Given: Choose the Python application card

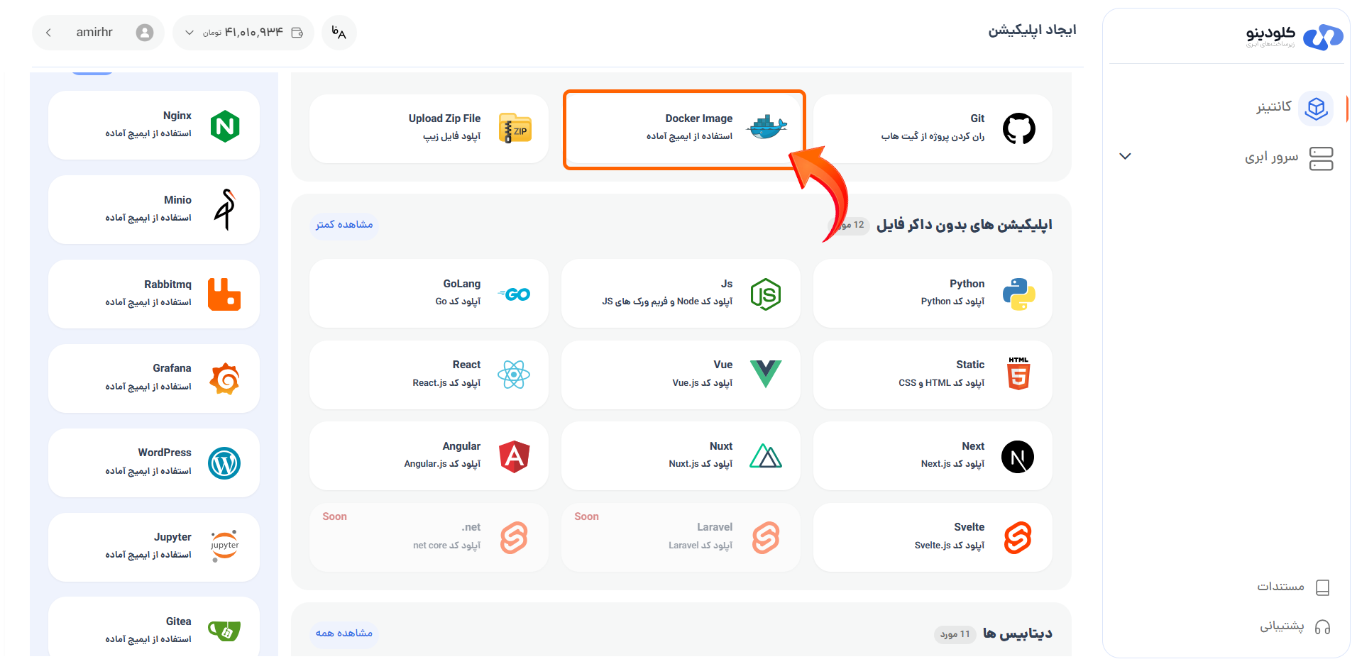Looking at the screenshot, I should pyautogui.click(x=933, y=293).
